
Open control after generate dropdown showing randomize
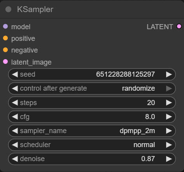(92, 88)
